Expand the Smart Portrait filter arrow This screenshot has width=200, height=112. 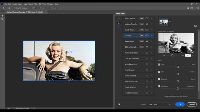coord(151,18)
